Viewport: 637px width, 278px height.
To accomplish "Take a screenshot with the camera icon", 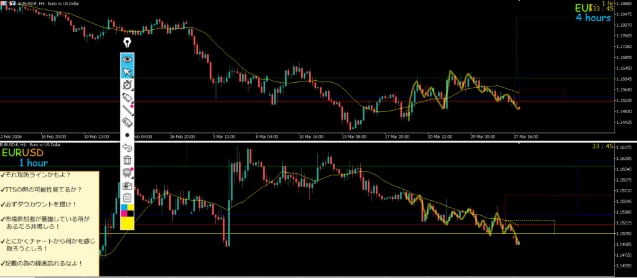I will 128,185.
